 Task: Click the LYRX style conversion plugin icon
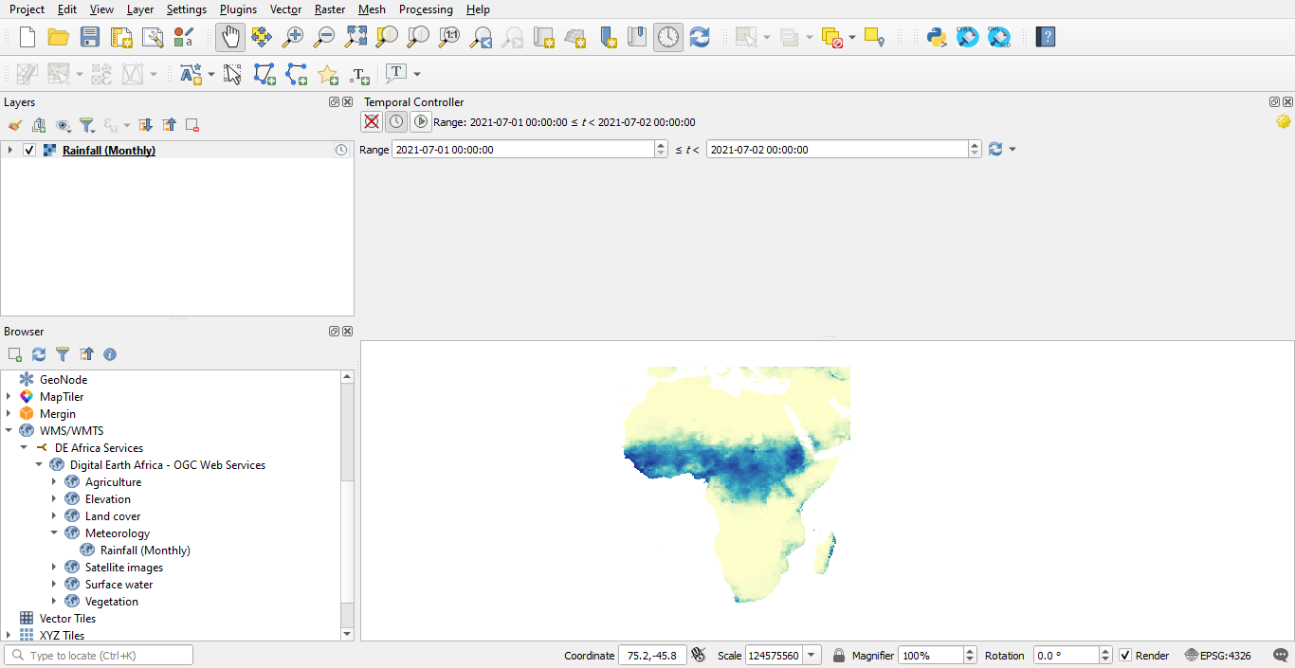click(x=968, y=37)
